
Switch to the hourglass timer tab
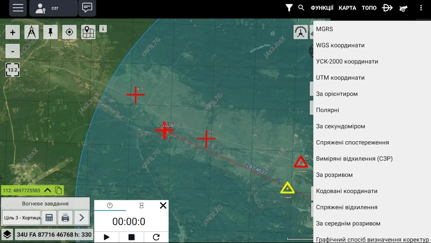pyautogui.click(x=141, y=205)
